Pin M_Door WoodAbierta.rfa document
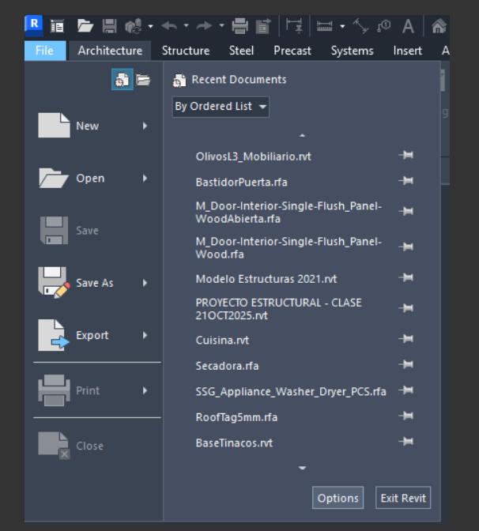The height and width of the screenshot is (531, 479). coord(406,212)
